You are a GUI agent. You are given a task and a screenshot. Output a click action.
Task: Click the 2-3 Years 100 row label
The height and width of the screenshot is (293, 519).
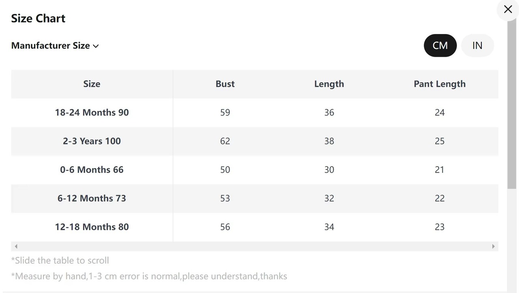pos(92,141)
